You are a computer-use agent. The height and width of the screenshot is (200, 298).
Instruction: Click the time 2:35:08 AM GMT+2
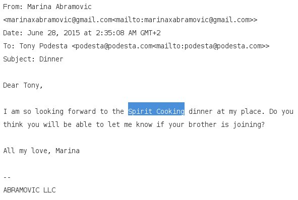point(128,33)
